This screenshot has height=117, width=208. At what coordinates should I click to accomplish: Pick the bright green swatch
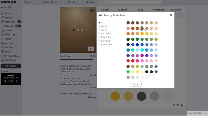pyautogui.click(x=128, y=72)
